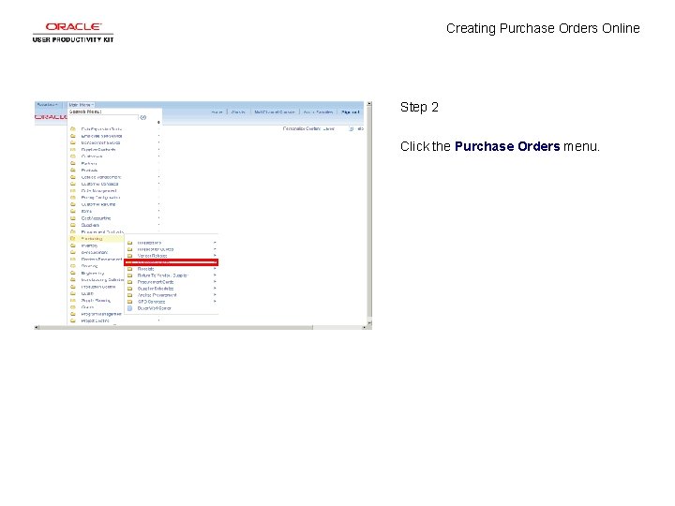Image resolution: width=675 pixels, height=506 pixels.
Task: Go to the Home link
Action: pos(217,112)
